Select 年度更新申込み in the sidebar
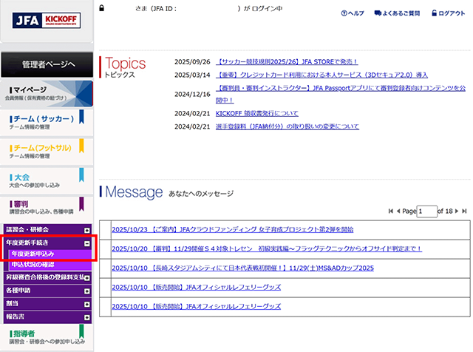473x352 pixels. pos(33,254)
